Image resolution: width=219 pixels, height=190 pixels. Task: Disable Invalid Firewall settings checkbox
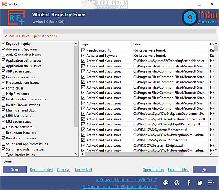(3, 105)
